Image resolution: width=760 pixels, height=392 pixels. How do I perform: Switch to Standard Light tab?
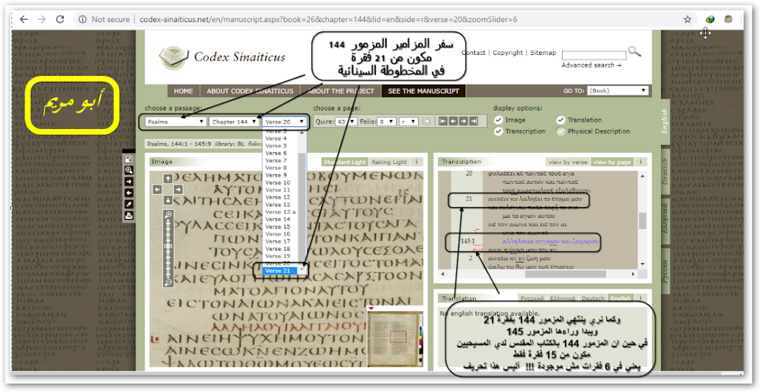click(x=345, y=162)
